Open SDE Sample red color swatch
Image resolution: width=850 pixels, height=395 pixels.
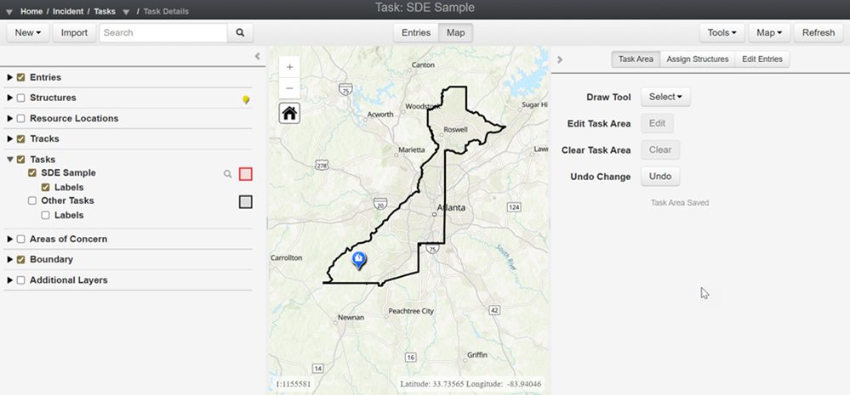[246, 174]
